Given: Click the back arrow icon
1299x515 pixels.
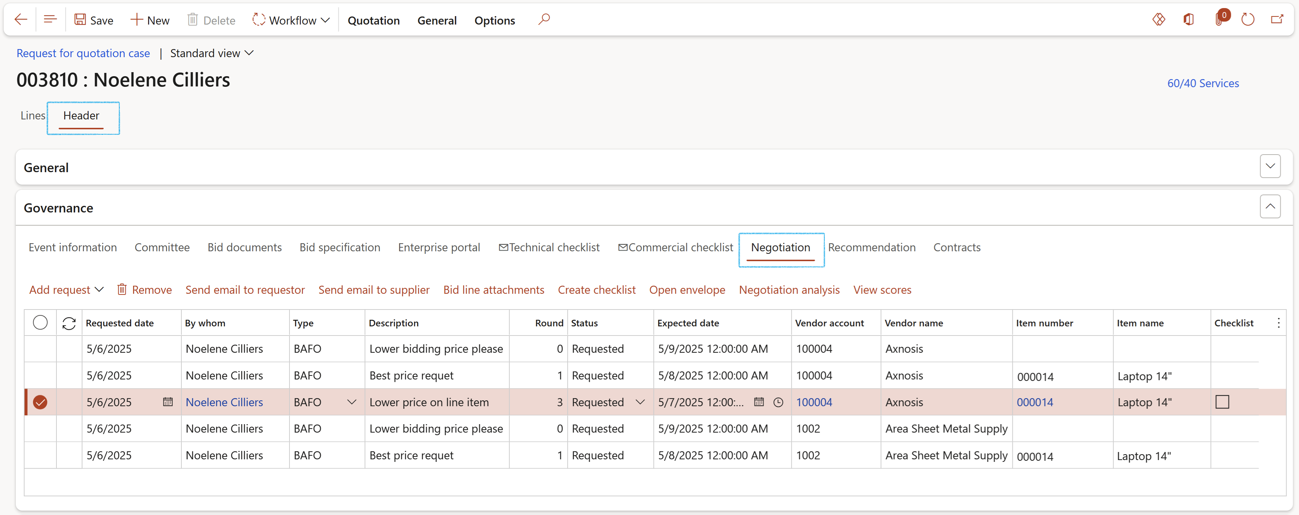Looking at the screenshot, I should coord(21,20).
